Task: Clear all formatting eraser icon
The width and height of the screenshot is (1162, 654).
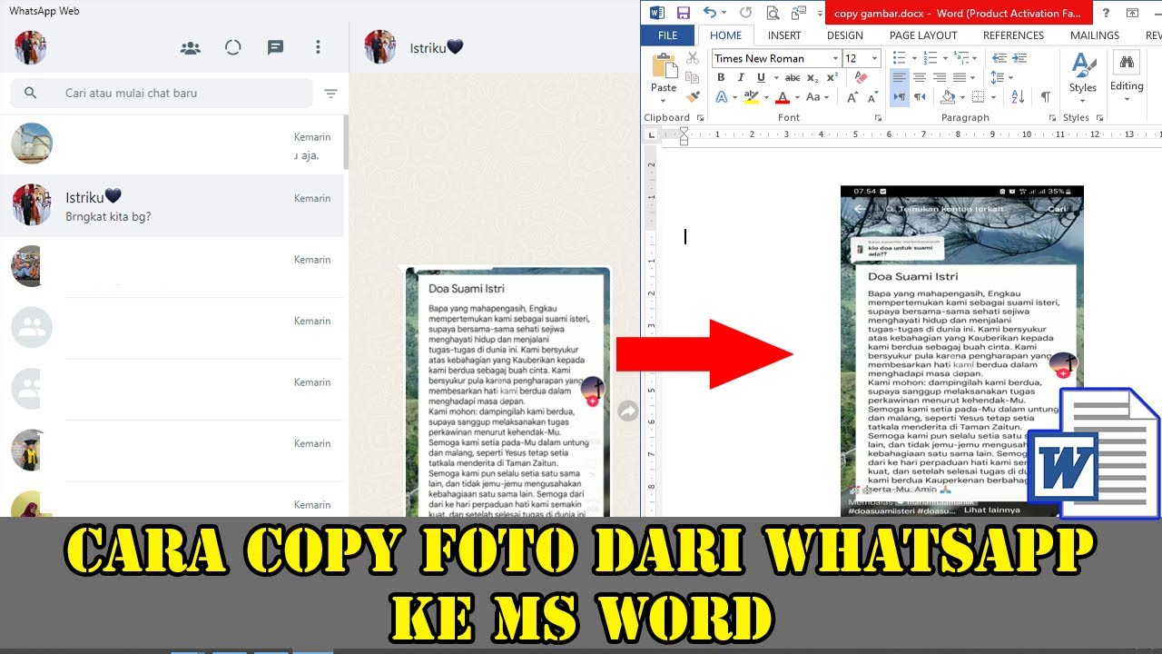Action: tap(861, 78)
